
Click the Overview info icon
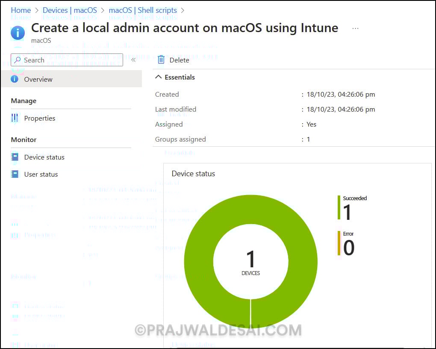(x=15, y=79)
